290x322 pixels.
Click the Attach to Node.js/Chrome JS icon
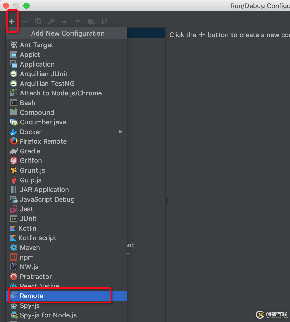coord(14,93)
